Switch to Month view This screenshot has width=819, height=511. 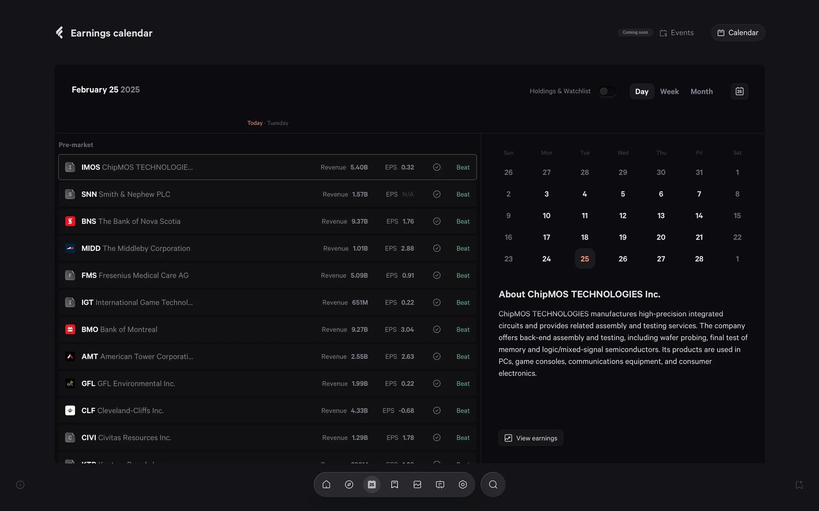(701, 92)
